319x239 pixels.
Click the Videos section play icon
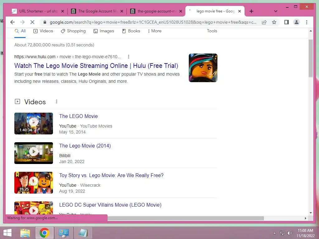coord(17,101)
